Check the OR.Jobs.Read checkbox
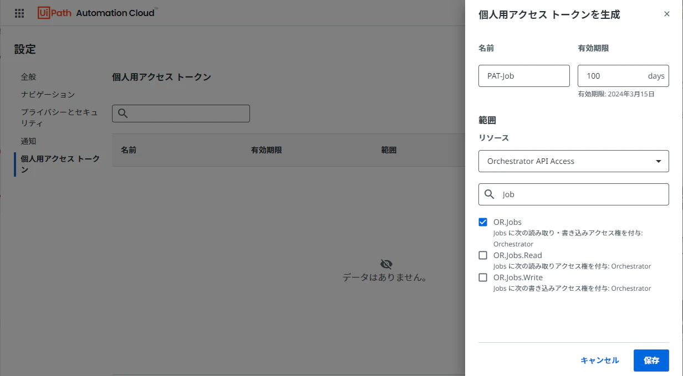 tap(483, 255)
